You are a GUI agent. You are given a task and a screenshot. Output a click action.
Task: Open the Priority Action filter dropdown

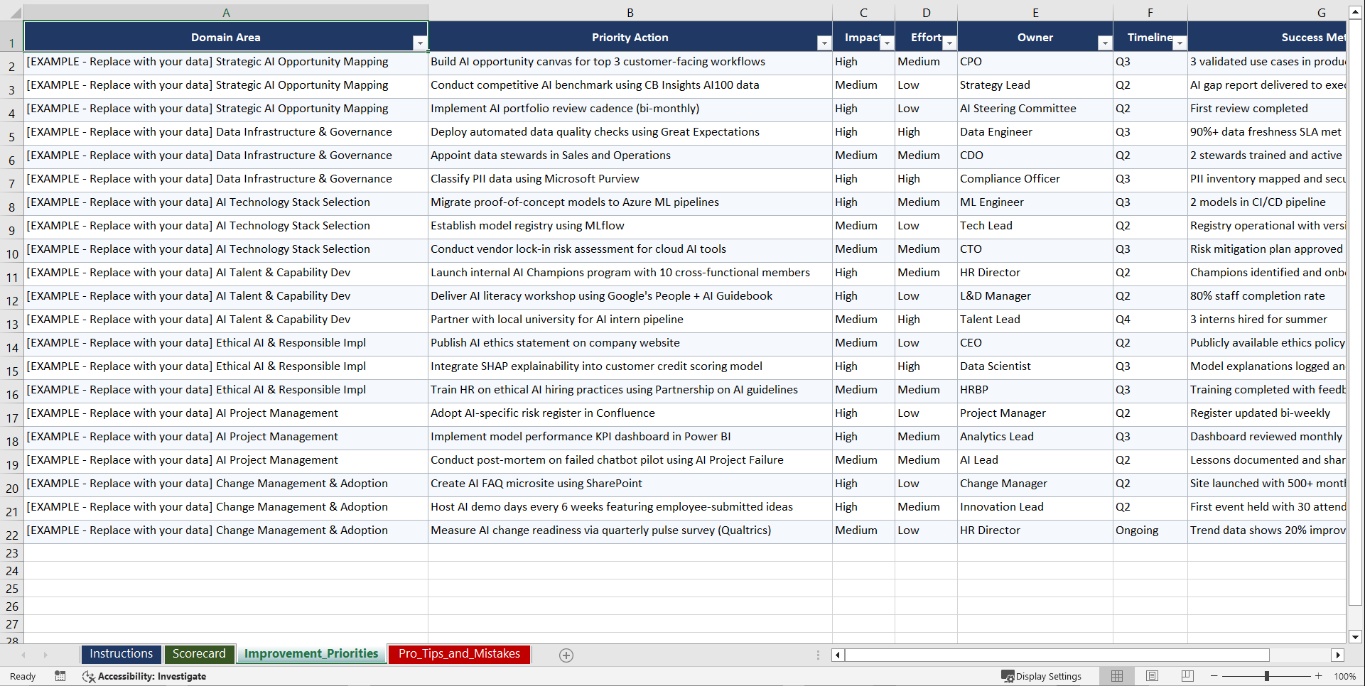coord(824,43)
